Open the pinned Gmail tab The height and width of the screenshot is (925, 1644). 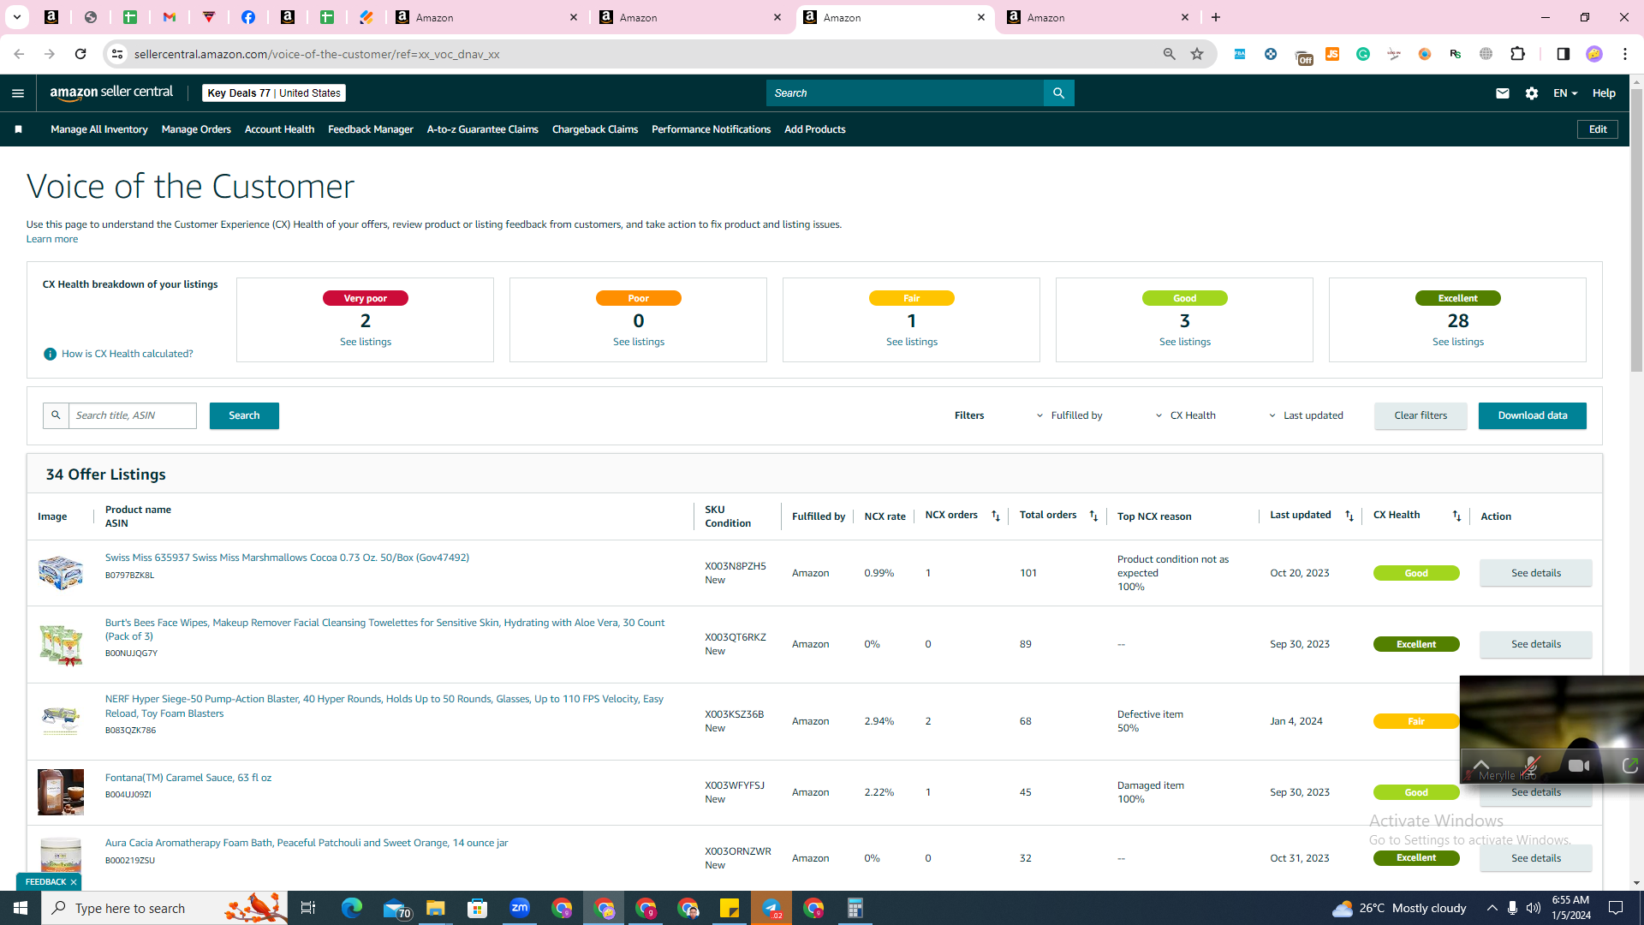(170, 17)
